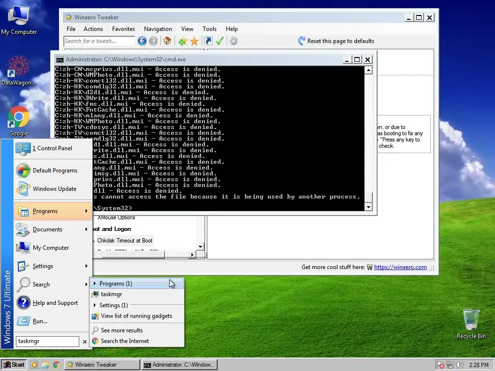Collapse the Programs (1) results group
495x371 pixels.
click(x=94, y=283)
